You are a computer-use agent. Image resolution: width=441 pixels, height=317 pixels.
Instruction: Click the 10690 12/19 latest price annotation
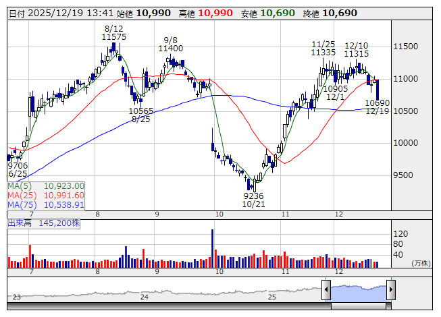pyautogui.click(x=377, y=107)
